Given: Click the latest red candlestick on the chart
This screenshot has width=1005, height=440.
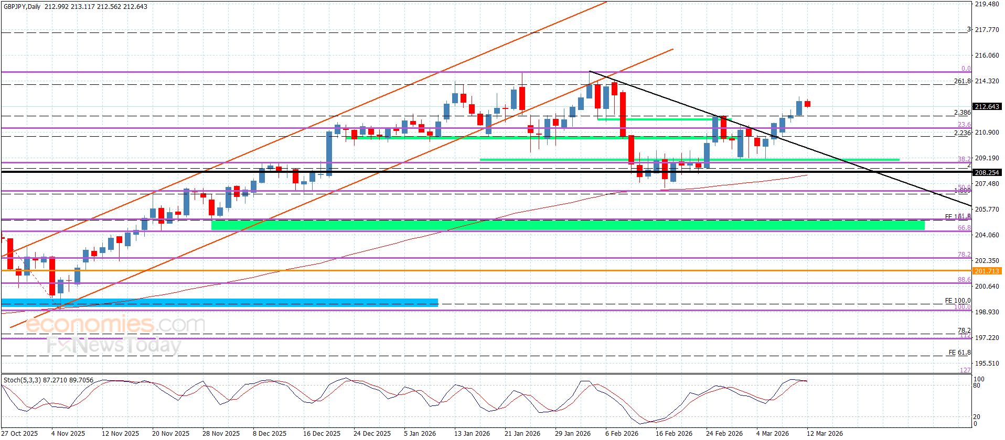Looking at the screenshot, I should click(807, 104).
